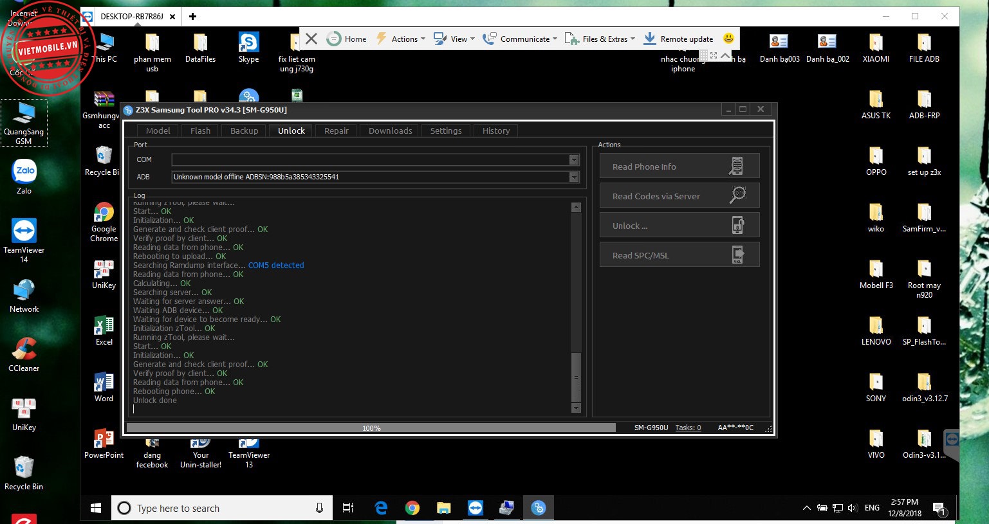Viewport: 989px width, 524px height.
Task: Open TeamViewer View menu
Action: point(454,39)
